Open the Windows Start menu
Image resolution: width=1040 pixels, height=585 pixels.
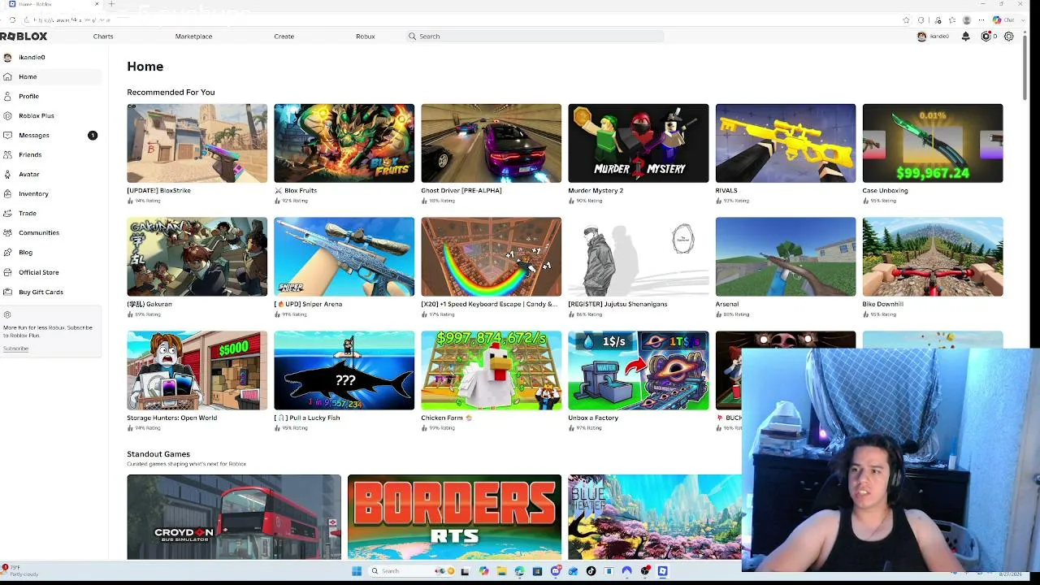(357, 571)
